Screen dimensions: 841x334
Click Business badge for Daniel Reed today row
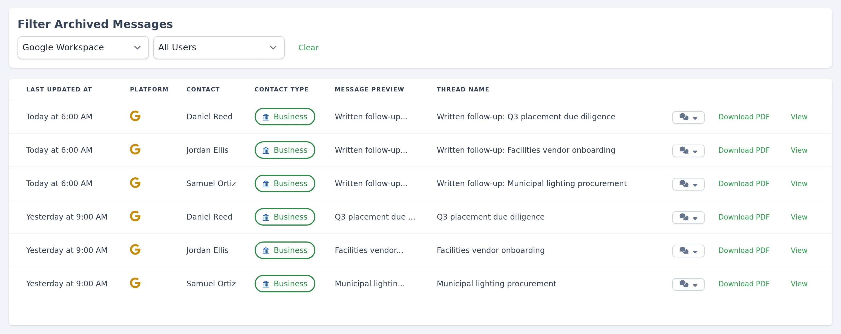click(x=285, y=117)
